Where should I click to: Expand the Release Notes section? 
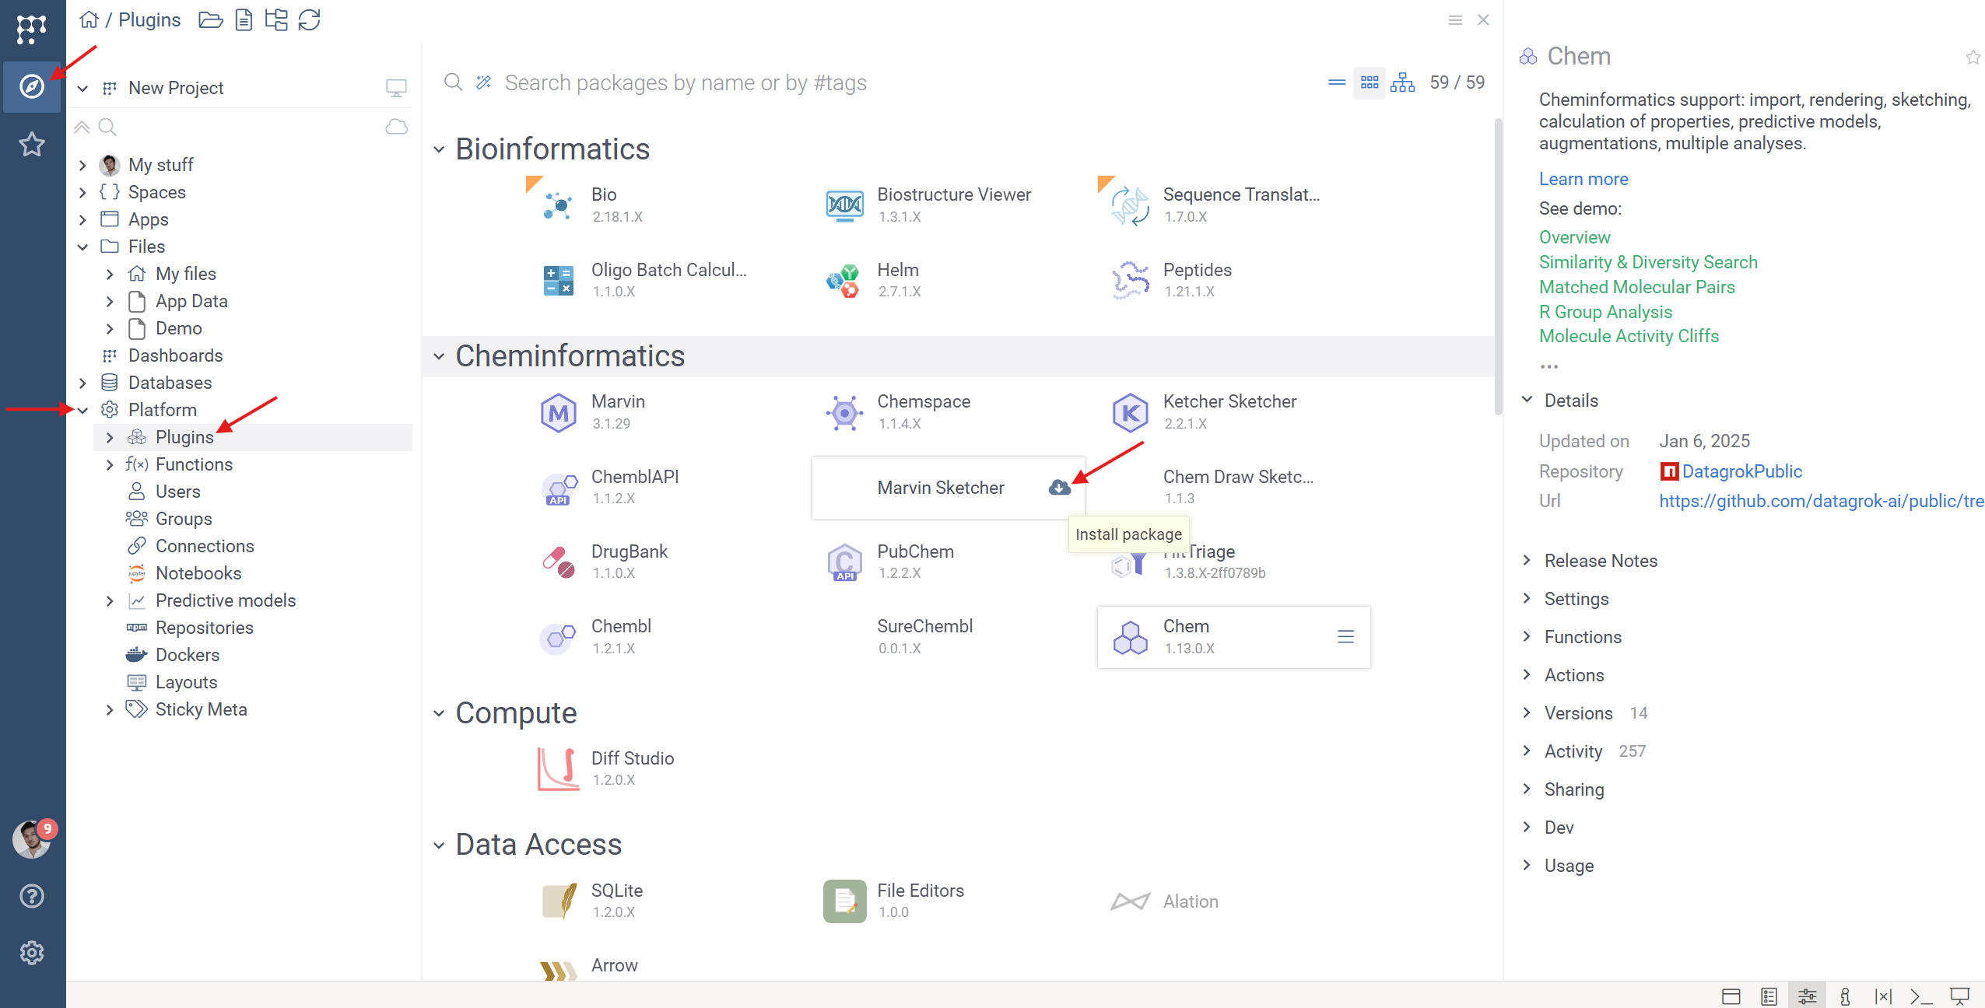(x=1601, y=561)
